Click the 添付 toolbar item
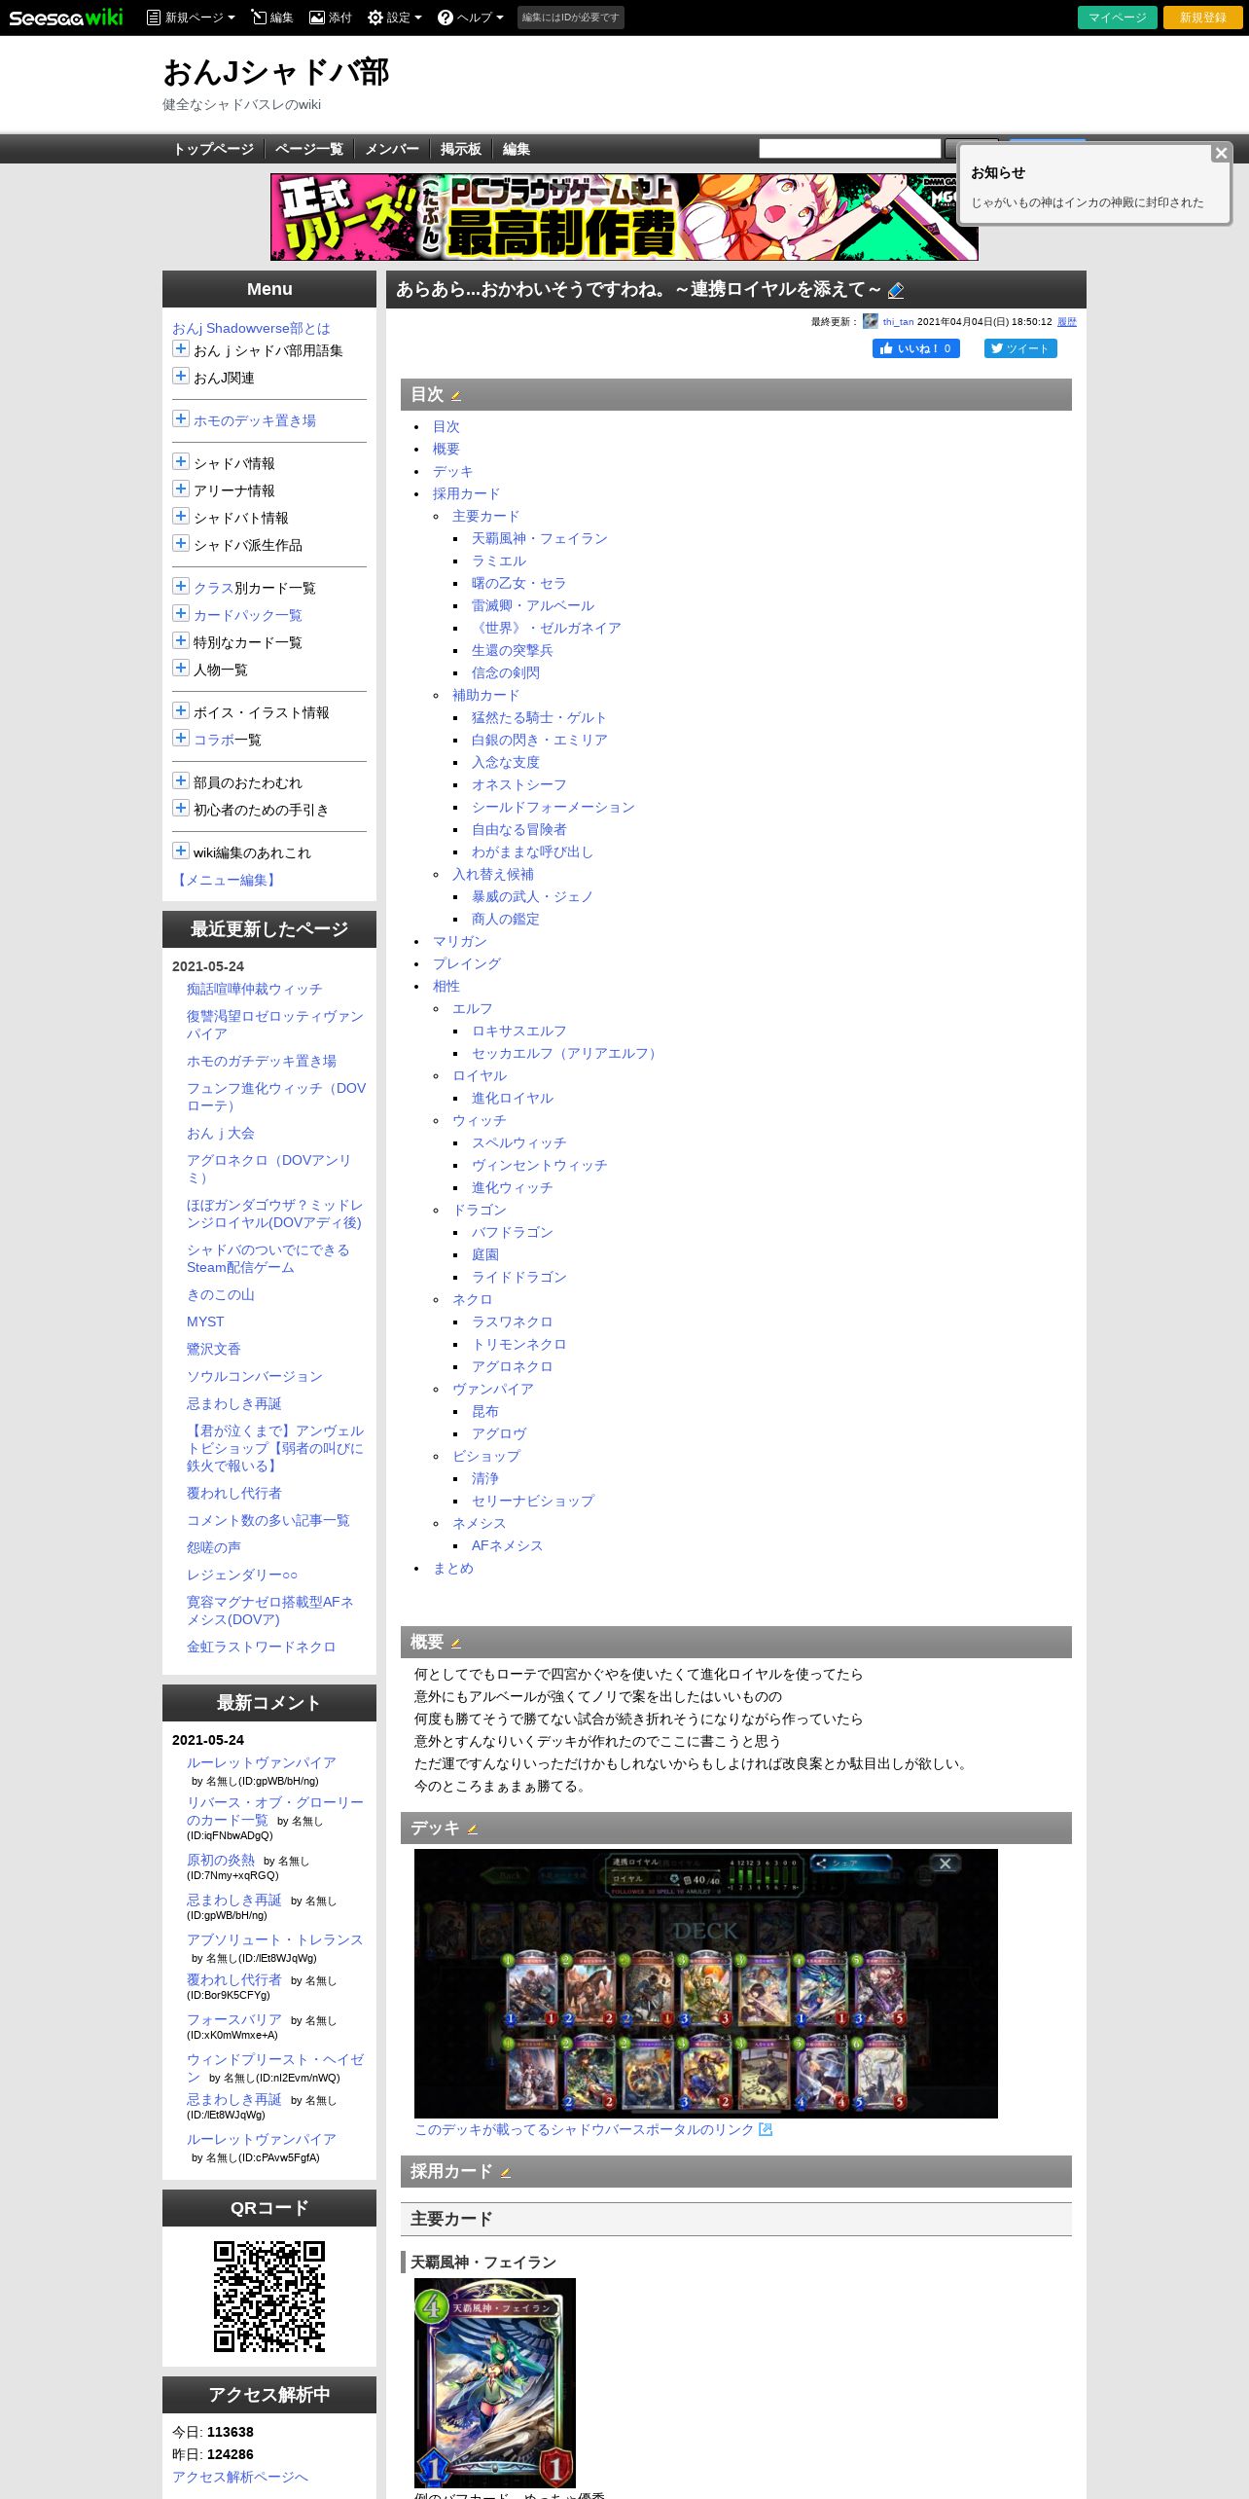This screenshot has width=1249, height=2499. point(331,18)
